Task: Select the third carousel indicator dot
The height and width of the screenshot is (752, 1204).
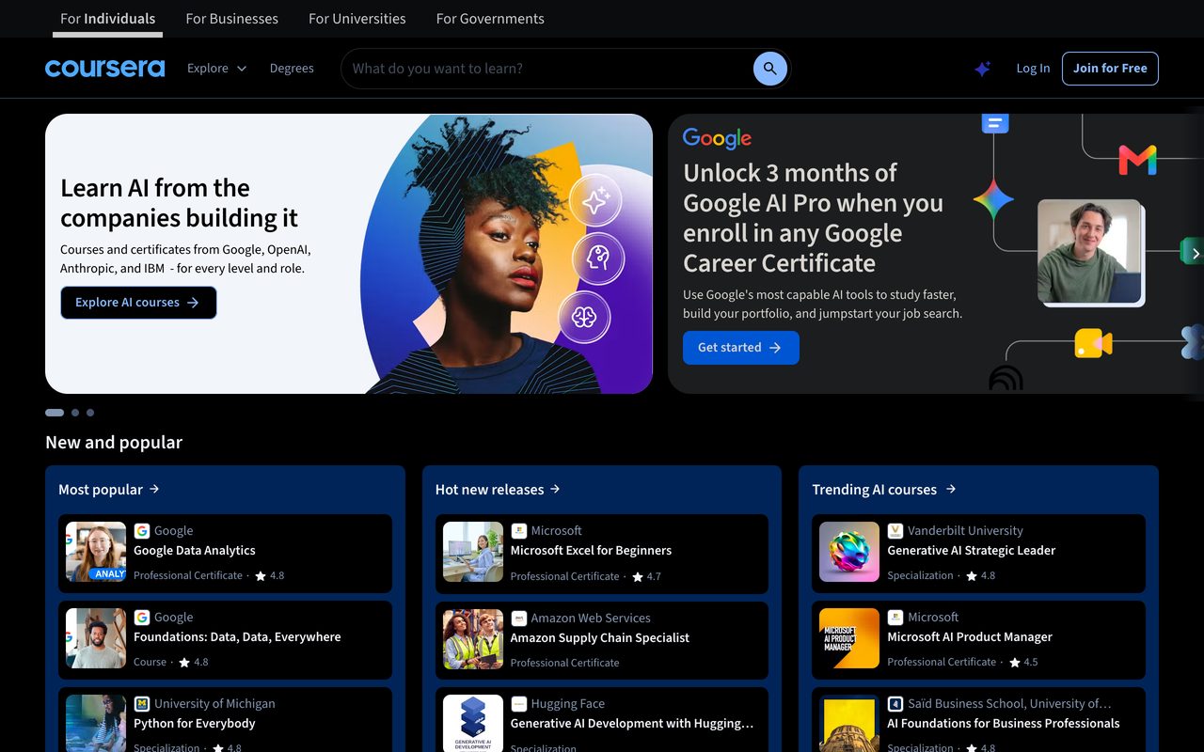Action: (90, 413)
